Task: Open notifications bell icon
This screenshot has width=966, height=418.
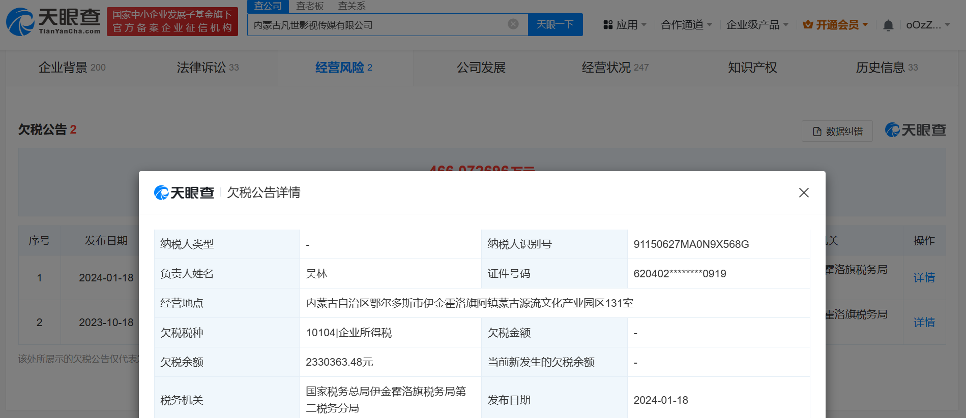Action: [x=888, y=25]
